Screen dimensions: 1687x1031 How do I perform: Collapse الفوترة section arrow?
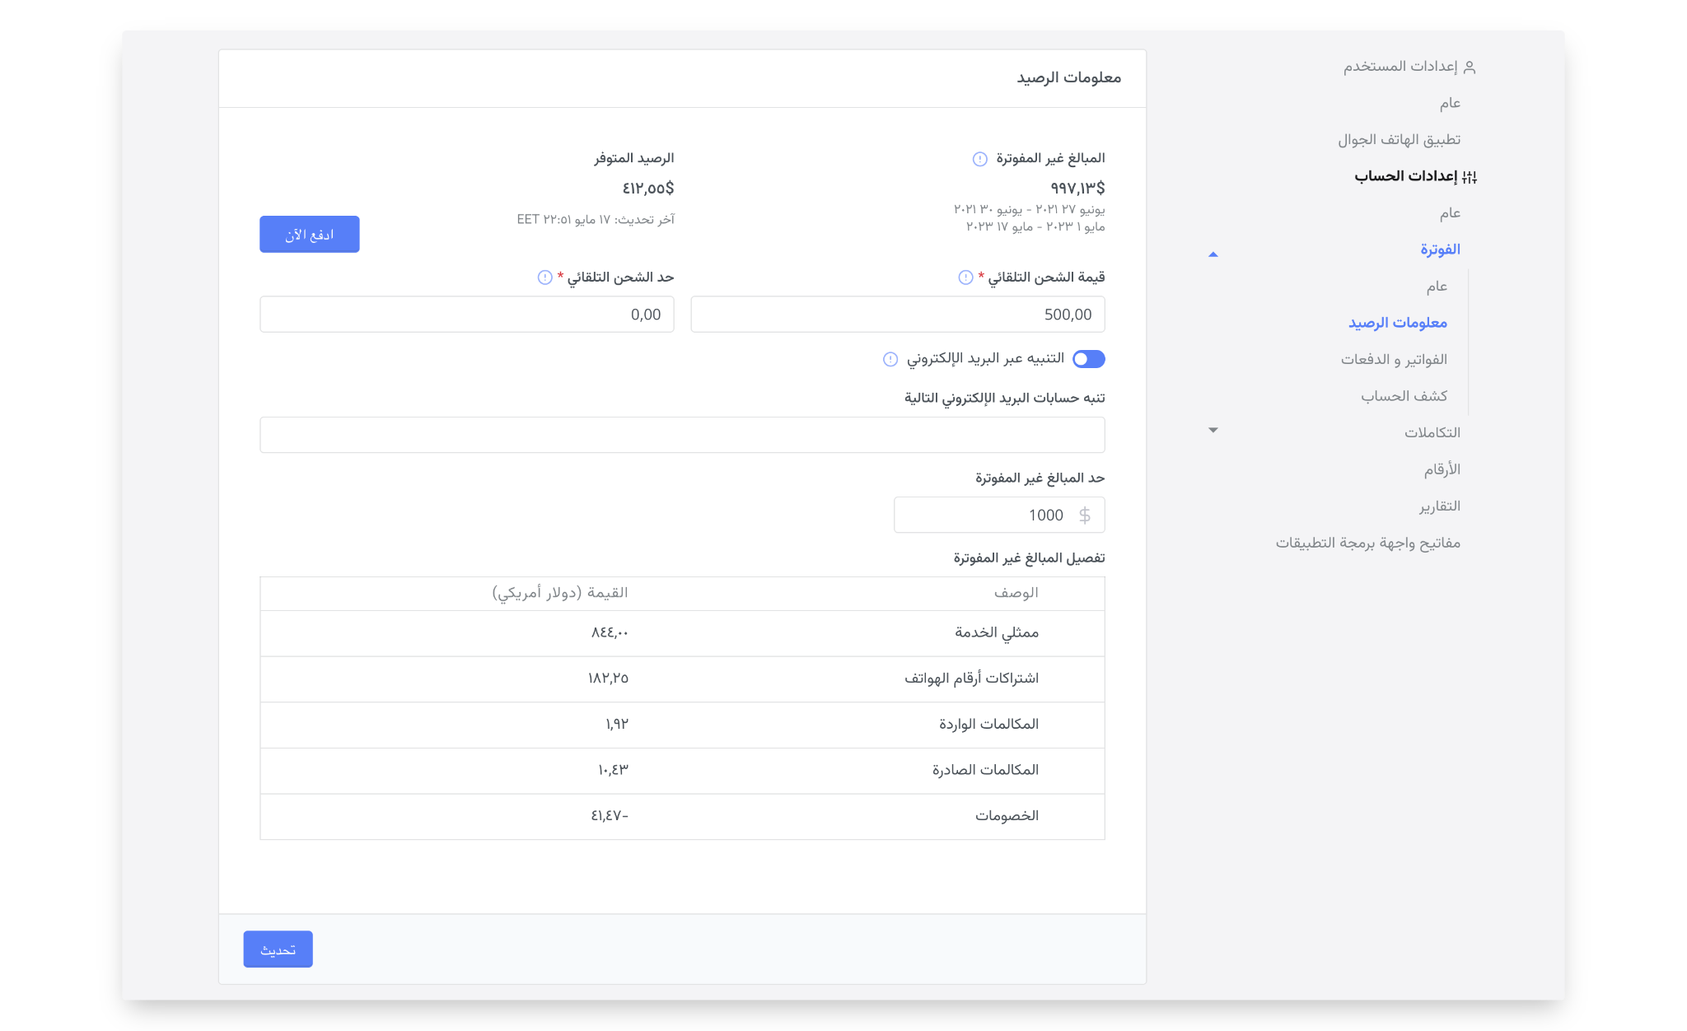[x=1213, y=254]
